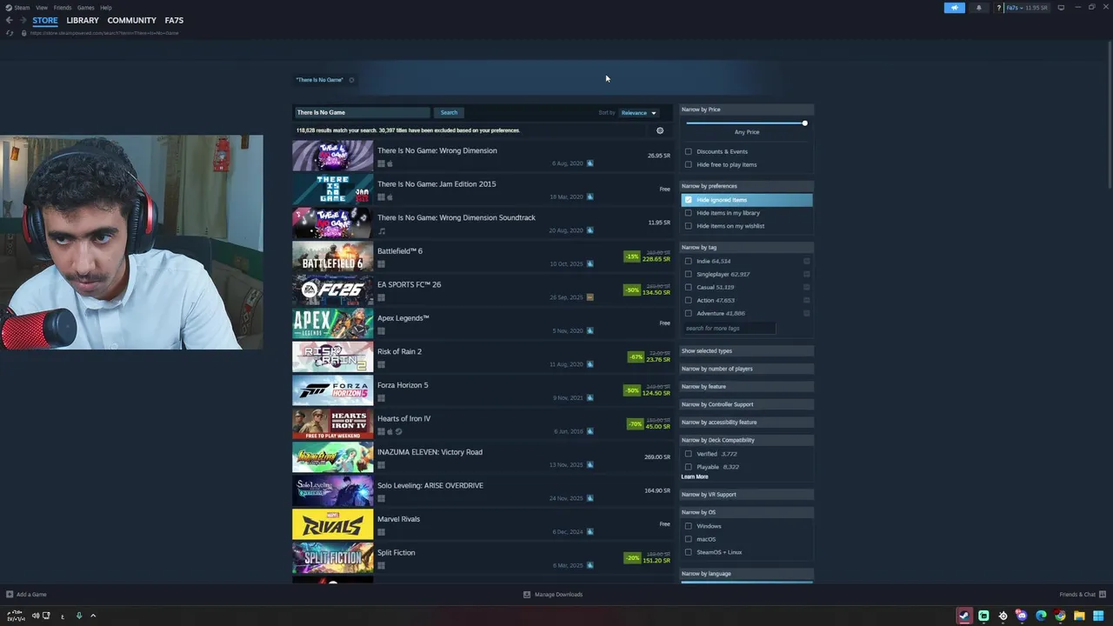Open Hearts of Iron IV result
1113x626 pixels.
483,424
